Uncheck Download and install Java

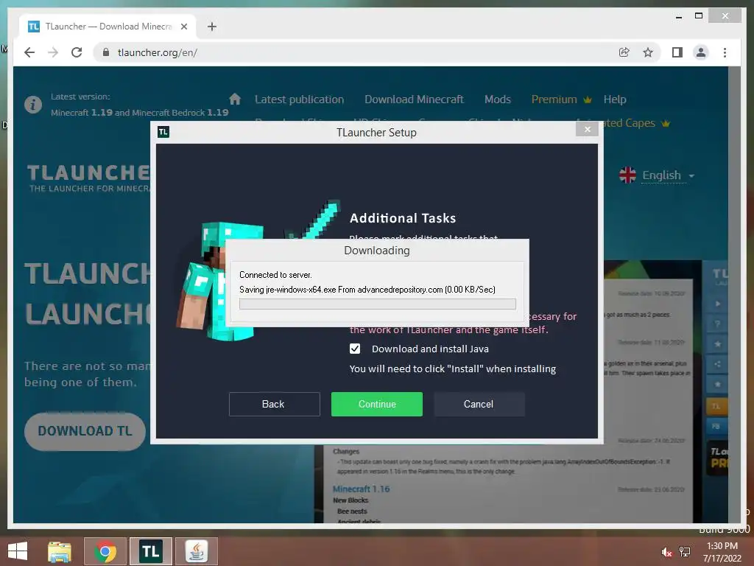[355, 349]
